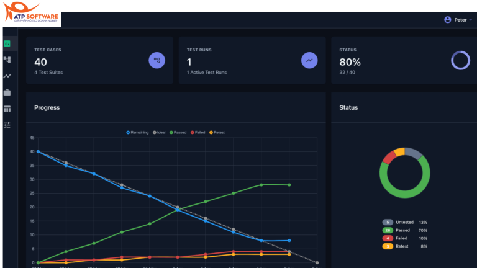Click the Test Runs chart round icon
477x268 pixels.
point(309,60)
